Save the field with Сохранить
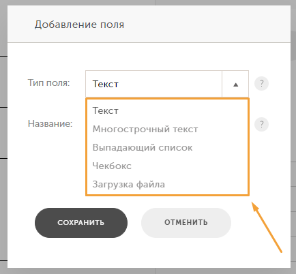This screenshot has height=274, width=296. coord(81,223)
